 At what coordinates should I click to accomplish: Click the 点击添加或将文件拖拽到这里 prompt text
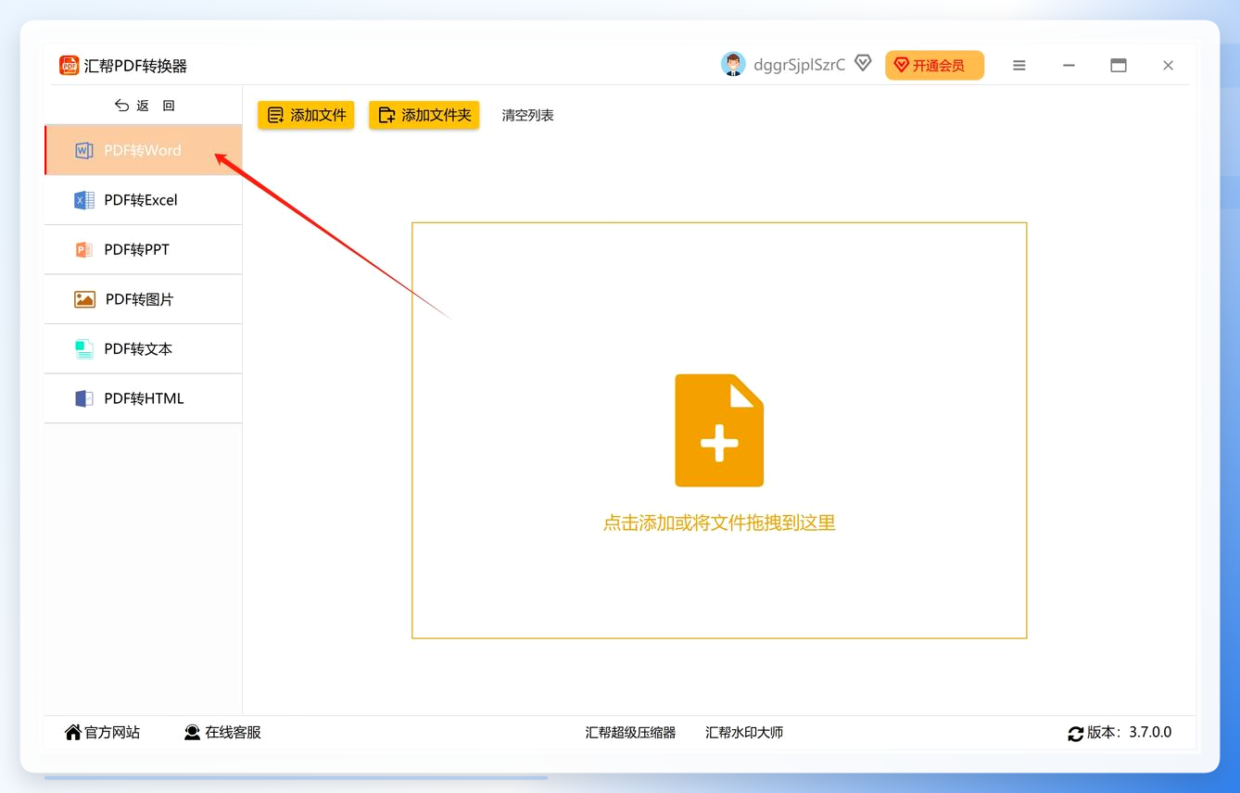[x=719, y=523]
